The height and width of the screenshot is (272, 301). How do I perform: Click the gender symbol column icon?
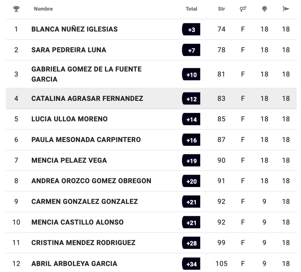tap(243, 9)
